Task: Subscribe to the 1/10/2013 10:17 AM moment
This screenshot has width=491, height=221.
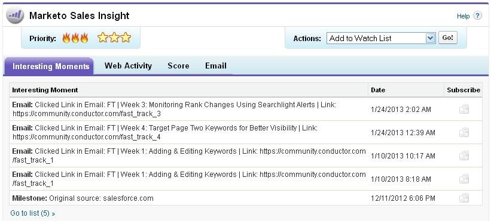Action: [x=463, y=155]
